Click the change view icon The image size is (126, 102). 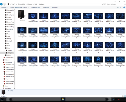click(118, 8)
